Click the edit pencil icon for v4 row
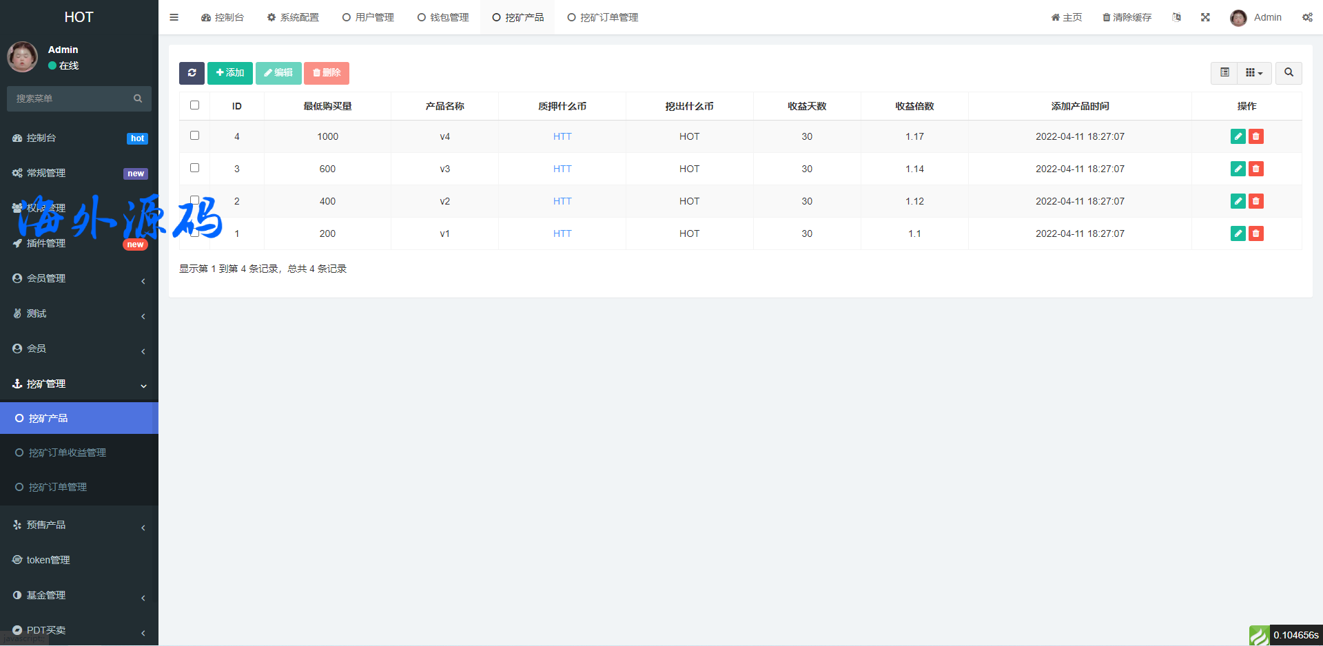The width and height of the screenshot is (1323, 646). point(1238,136)
